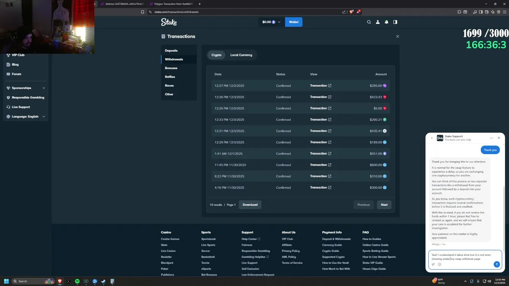Screen dimensions: 509x286
Task: Open external link icon for $551.06 transaction
Action: pos(330,153)
